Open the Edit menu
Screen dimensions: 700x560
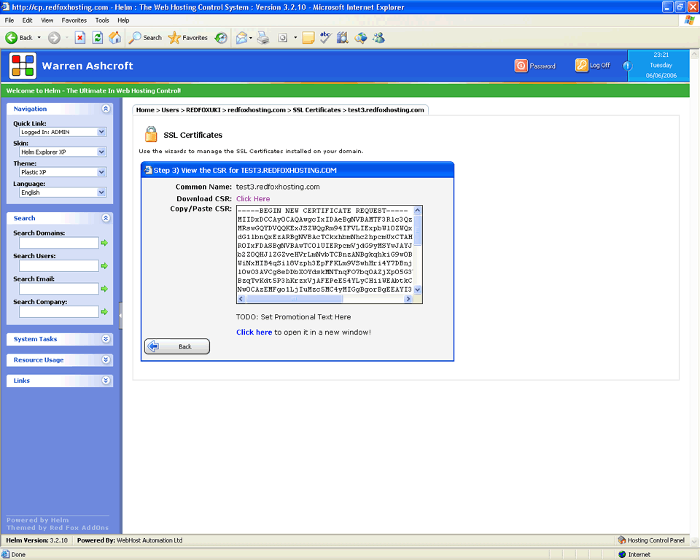tap(27, 20)
